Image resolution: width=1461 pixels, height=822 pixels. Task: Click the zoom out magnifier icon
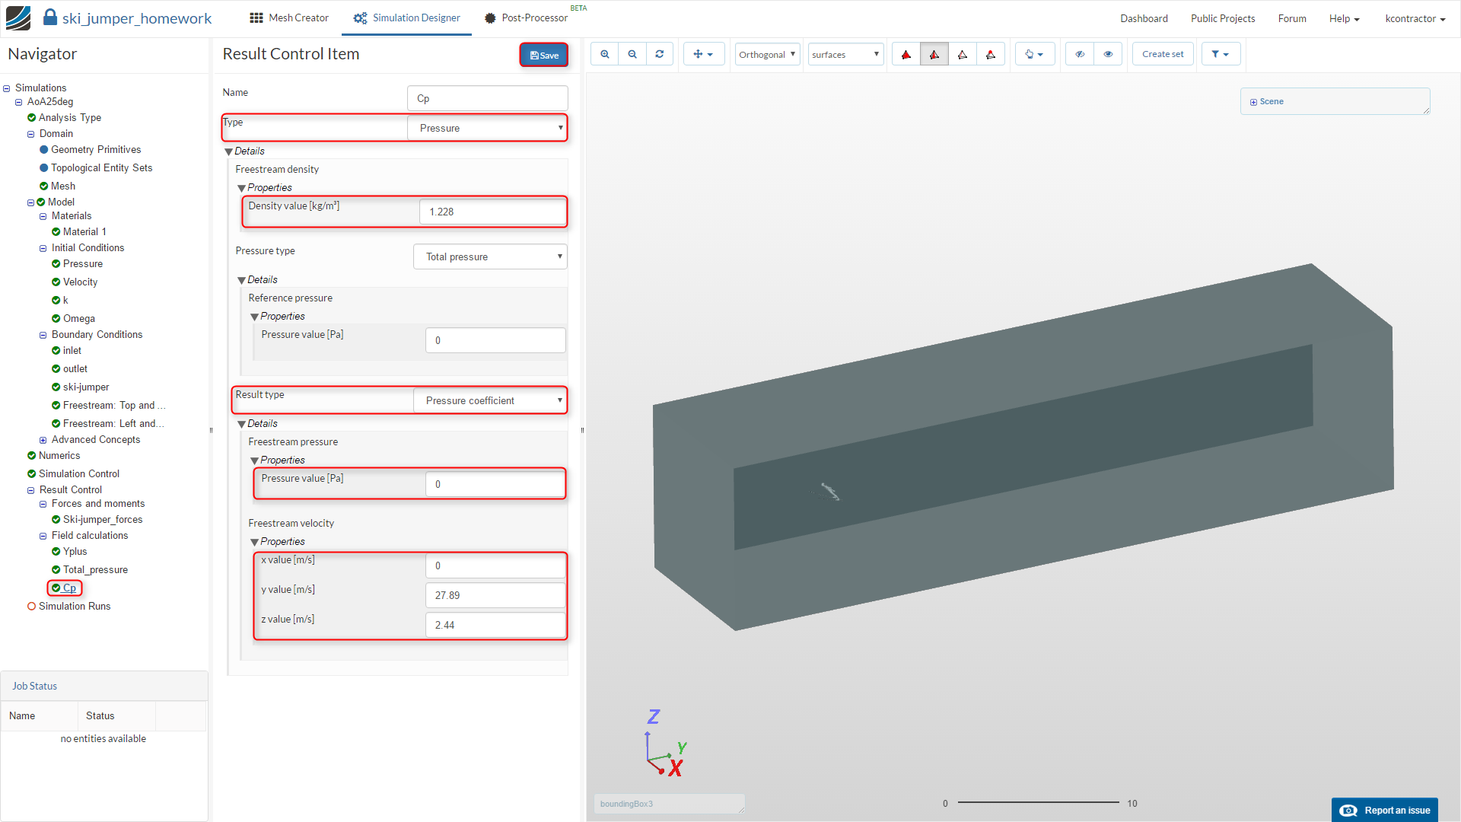(x=632, y=54)
